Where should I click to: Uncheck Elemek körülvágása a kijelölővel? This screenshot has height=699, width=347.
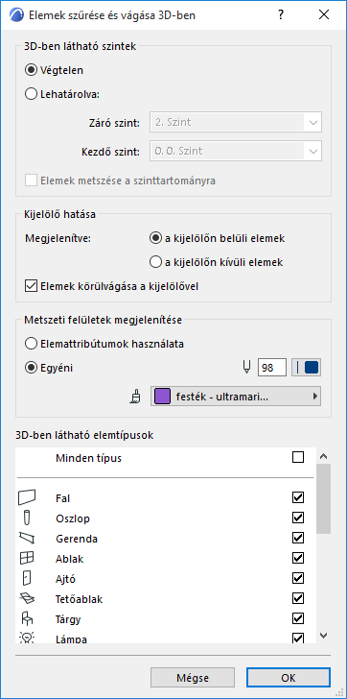click(31, 286)
